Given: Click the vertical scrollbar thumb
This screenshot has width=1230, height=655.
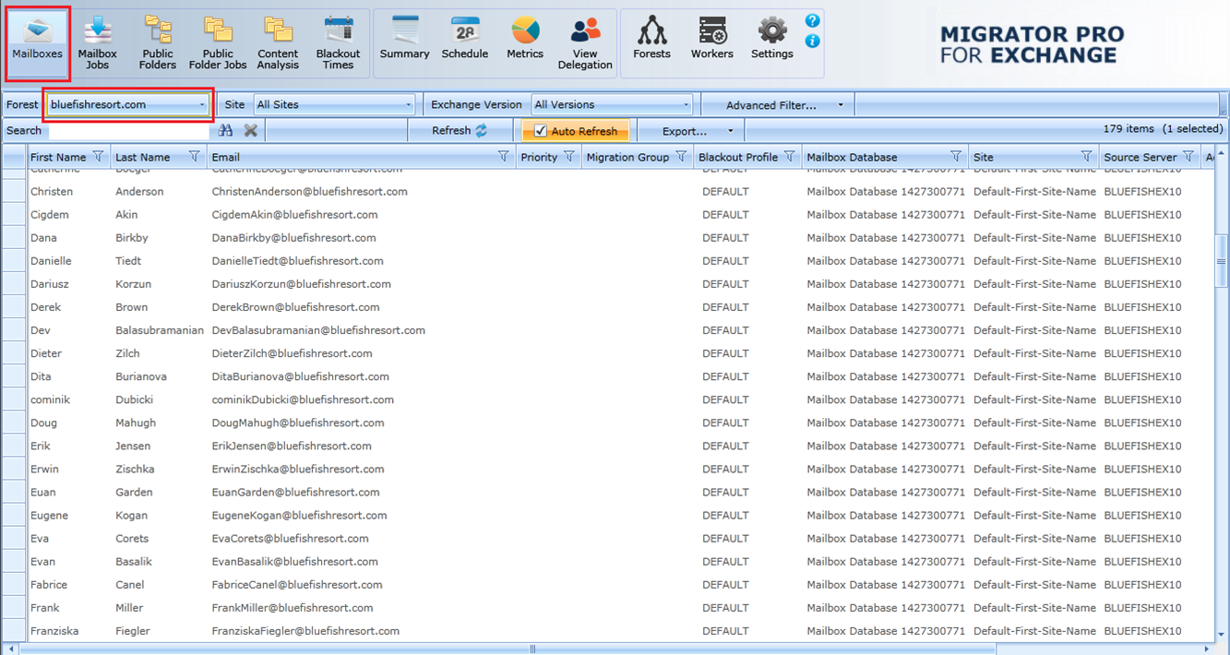Looking at the screenshot, I should point(1222,262).
